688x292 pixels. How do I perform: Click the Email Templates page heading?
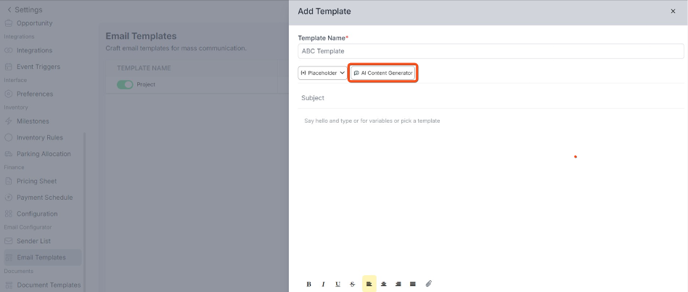click(x=141, y=36)
